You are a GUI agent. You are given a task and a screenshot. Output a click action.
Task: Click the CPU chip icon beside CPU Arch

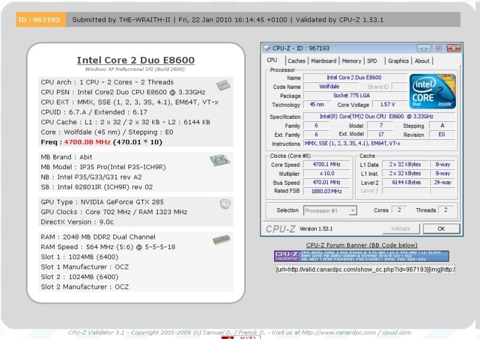223,85
